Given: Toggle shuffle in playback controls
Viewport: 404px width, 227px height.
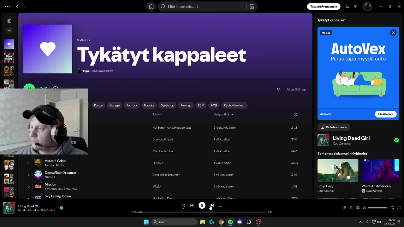Looking at the screenshot, I should click(183, 206).
